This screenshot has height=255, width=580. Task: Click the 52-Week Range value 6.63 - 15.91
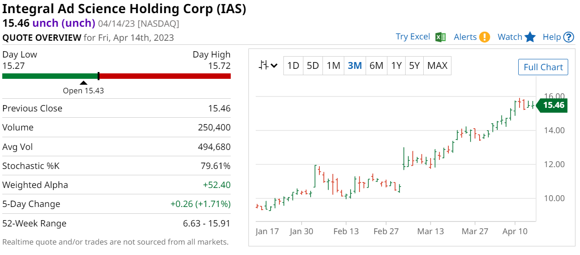pyautogui.click(x=206, y=223)
